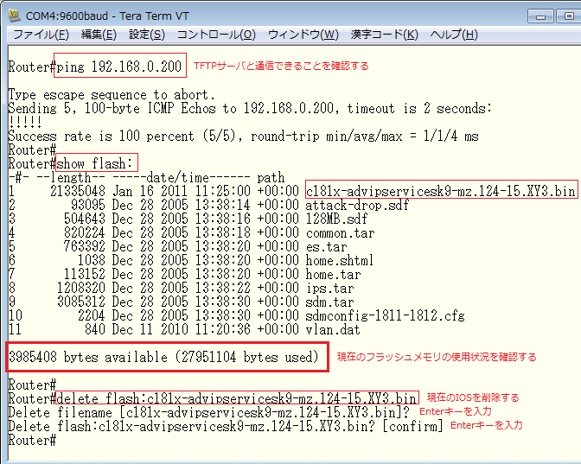
Task: Open the コントロール(O) menu
Action: [x=215, y=35]
